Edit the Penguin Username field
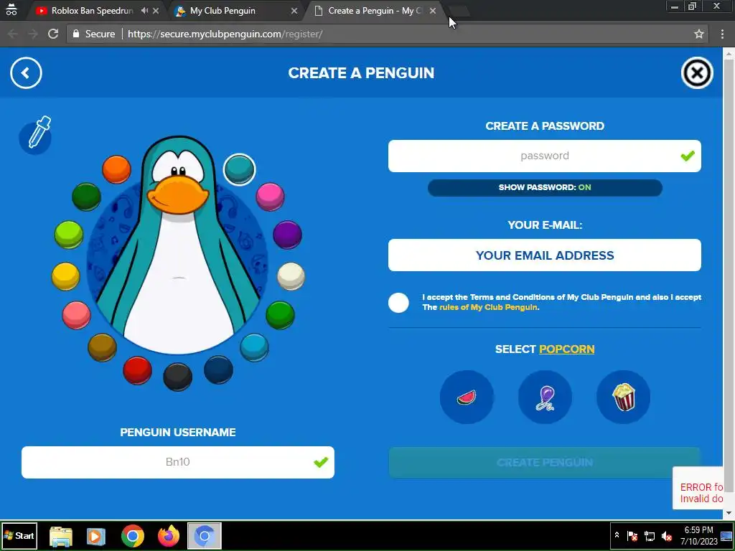The height and width of the screenshot is (551, 735). click(178, 463)
